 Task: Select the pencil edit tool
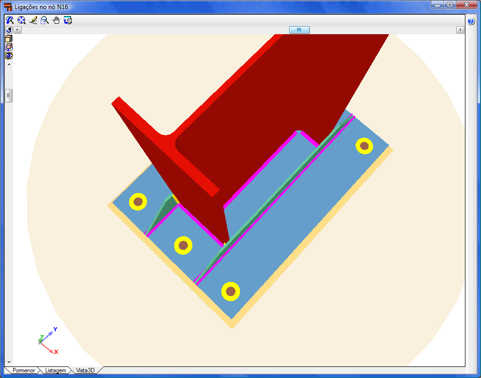(33, 20)
